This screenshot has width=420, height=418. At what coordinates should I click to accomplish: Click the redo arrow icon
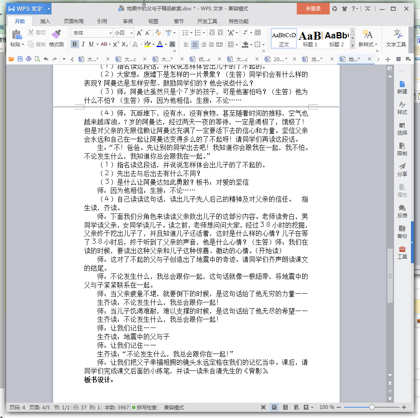(55, 59)
